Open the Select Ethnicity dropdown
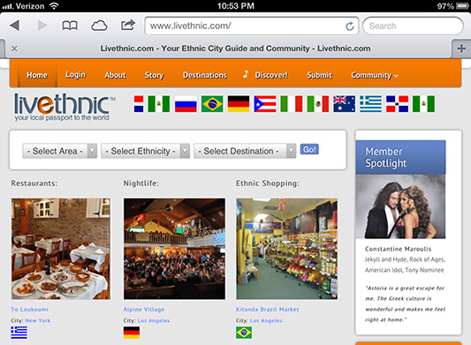The width and height of the screenshot is (471, 345). click(x=146, y=151)
